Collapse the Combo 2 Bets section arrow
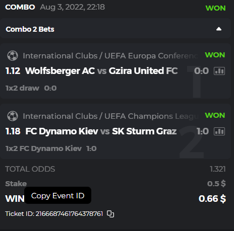 tap(219, 29)
